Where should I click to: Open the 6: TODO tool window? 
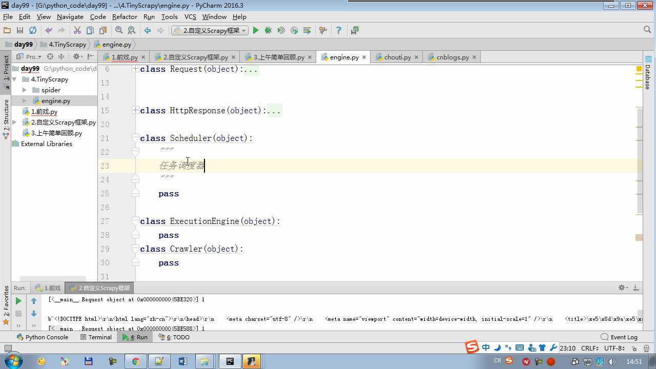point(174,337)
